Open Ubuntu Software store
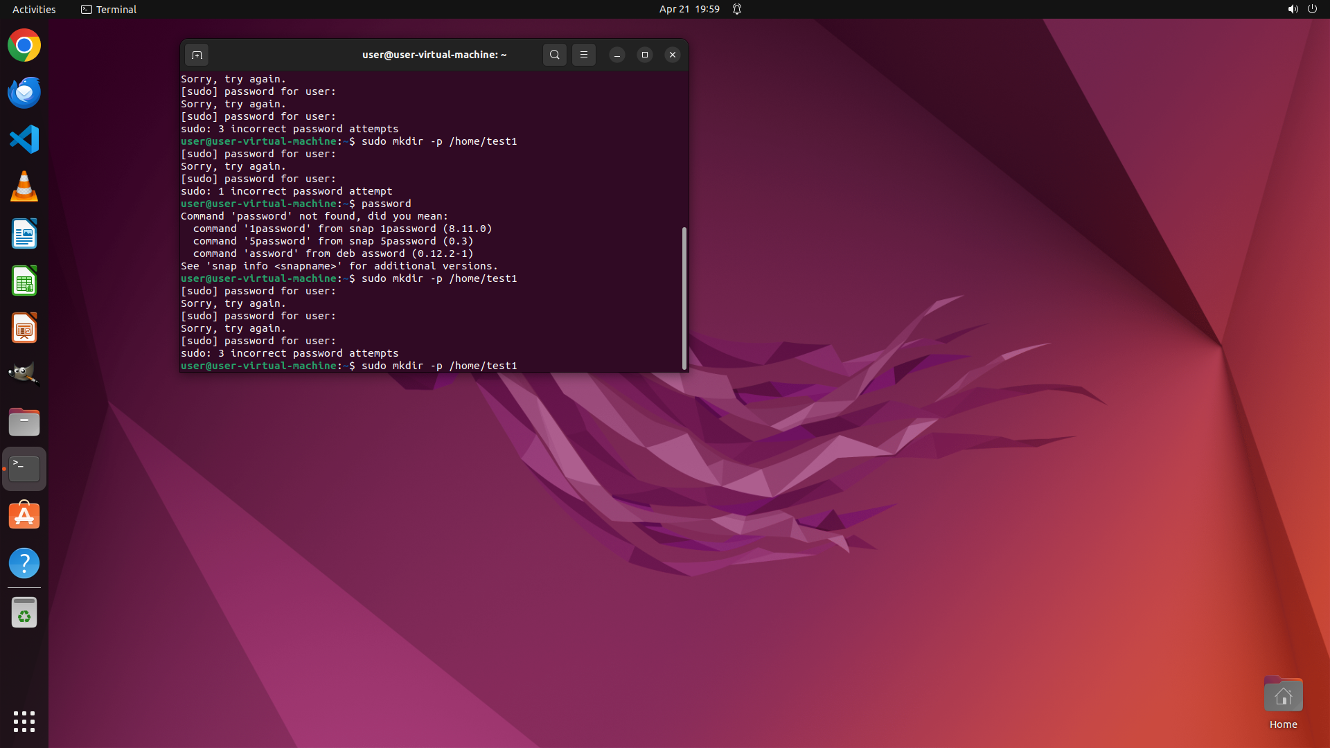1330x748 pixels. pos(24,516)
